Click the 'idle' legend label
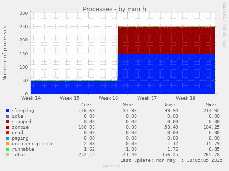This screenshot has width=229, height=171. 18,116
